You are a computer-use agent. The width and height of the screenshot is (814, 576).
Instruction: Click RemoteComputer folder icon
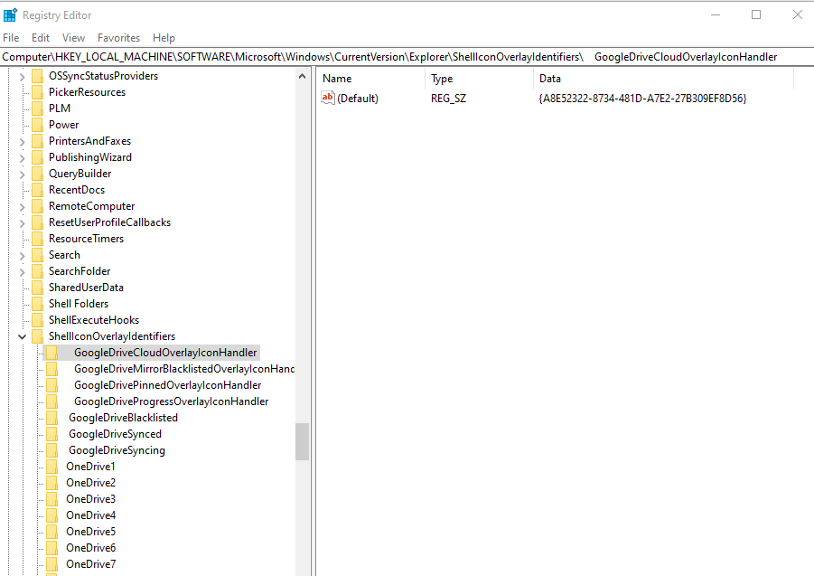pos(37,205)
